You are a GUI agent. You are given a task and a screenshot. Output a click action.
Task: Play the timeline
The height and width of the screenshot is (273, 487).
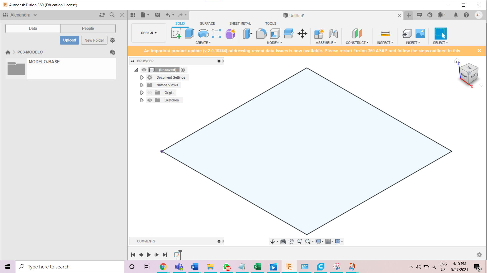(149, 255)
